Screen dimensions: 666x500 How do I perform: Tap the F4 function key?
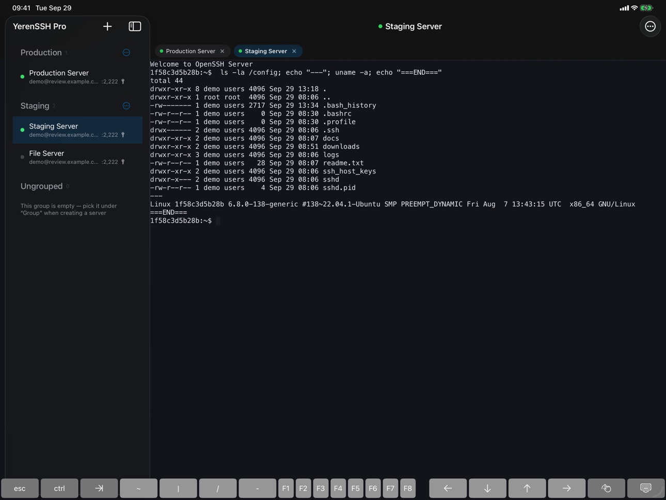coord(338,488)
